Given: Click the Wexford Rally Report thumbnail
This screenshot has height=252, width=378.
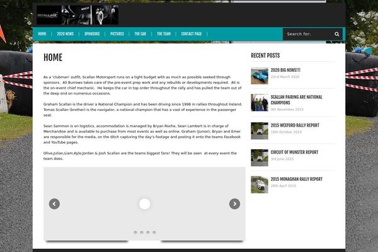Looking at the screenshot, I should click(x=260, y=130).
